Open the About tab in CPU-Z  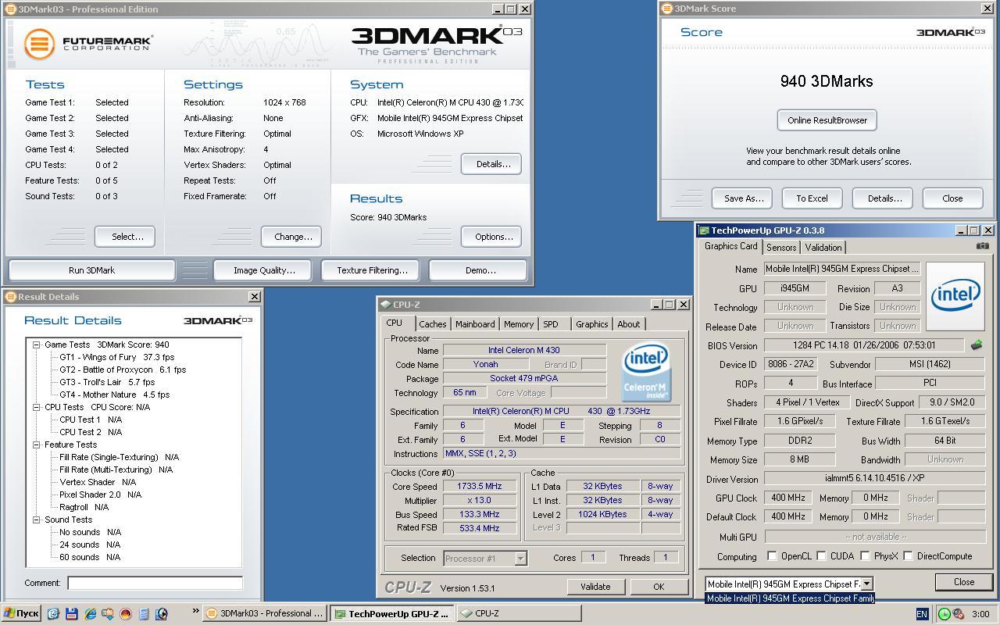click(x=629, y=324)
